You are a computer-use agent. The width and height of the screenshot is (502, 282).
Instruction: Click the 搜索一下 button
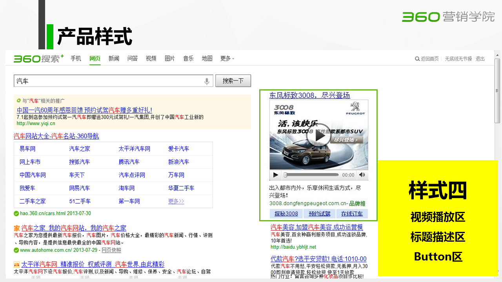click(x=233, y=81)
